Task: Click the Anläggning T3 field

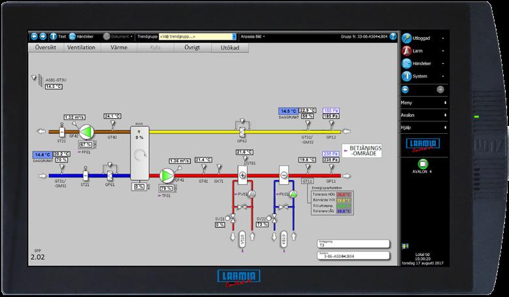Action: [353, 244]
